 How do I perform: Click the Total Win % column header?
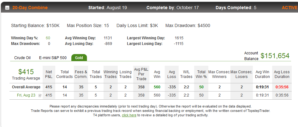tap(201, 74)
